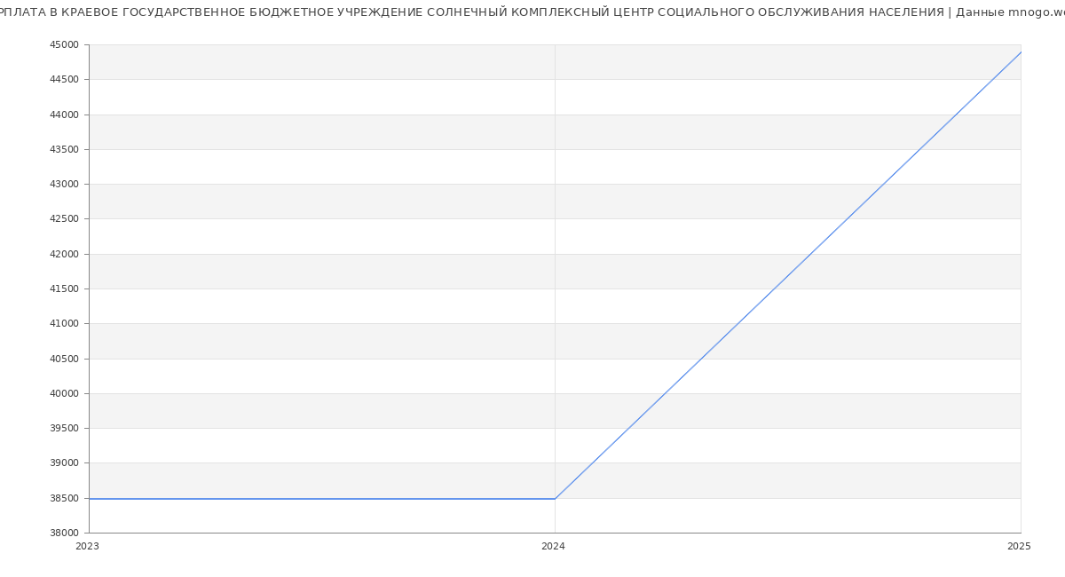Select the 39500 y-axis label
Viewport: 1065px width, 577px height.
pyautogui.click(x=65, y=428)
